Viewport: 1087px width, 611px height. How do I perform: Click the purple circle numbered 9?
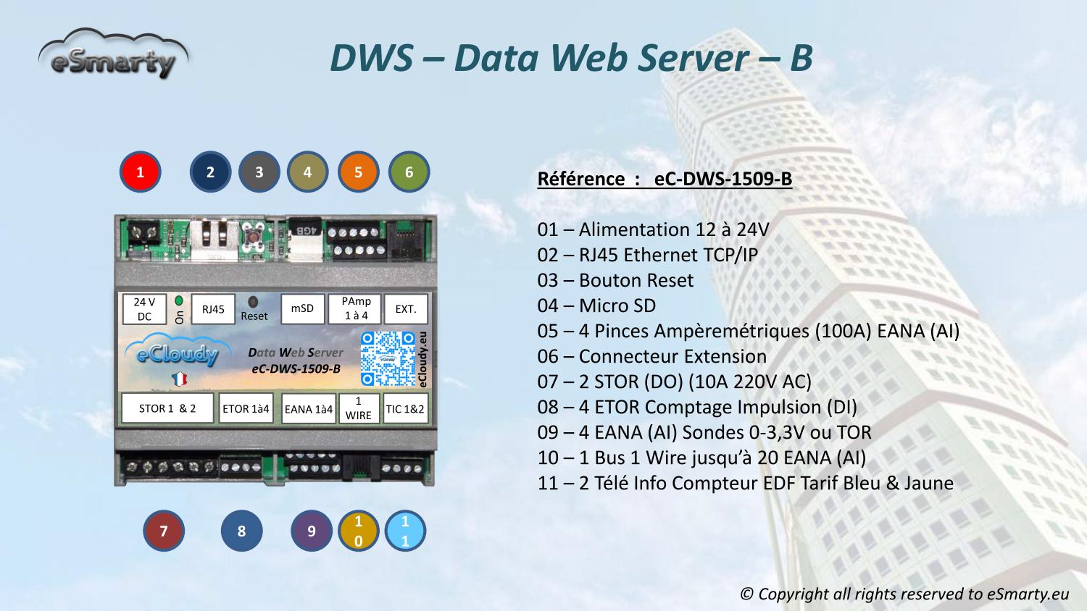click(x=312, y=531)
